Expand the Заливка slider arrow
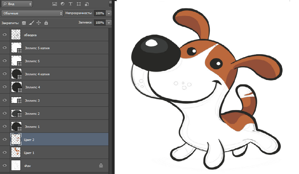299x174 pixels. coord(109,23)
